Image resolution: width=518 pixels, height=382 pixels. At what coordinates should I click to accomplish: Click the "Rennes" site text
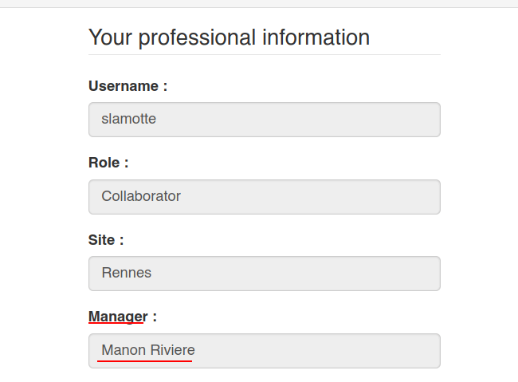click(x=126, y=273)
